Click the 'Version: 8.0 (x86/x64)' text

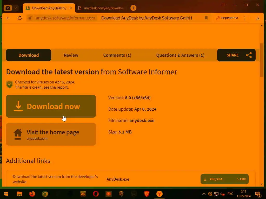point(129,98)
